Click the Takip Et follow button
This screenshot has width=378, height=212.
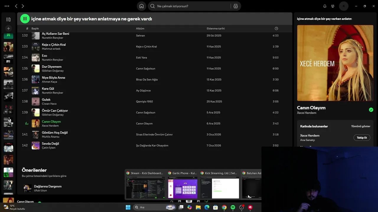pos(362,138)
